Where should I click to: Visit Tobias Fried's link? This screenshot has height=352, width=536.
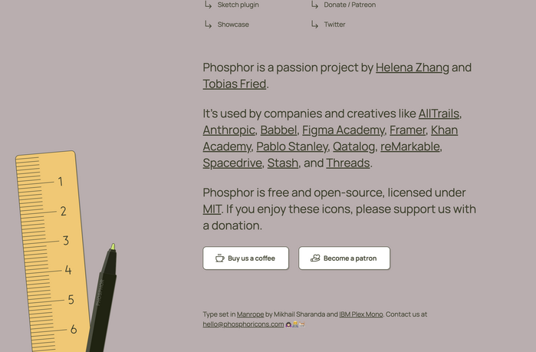pyautogui.click(x=235, y=84)
